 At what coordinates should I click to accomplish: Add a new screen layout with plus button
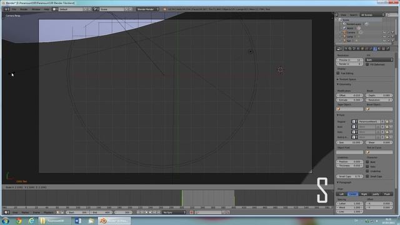tap(86, 9)
